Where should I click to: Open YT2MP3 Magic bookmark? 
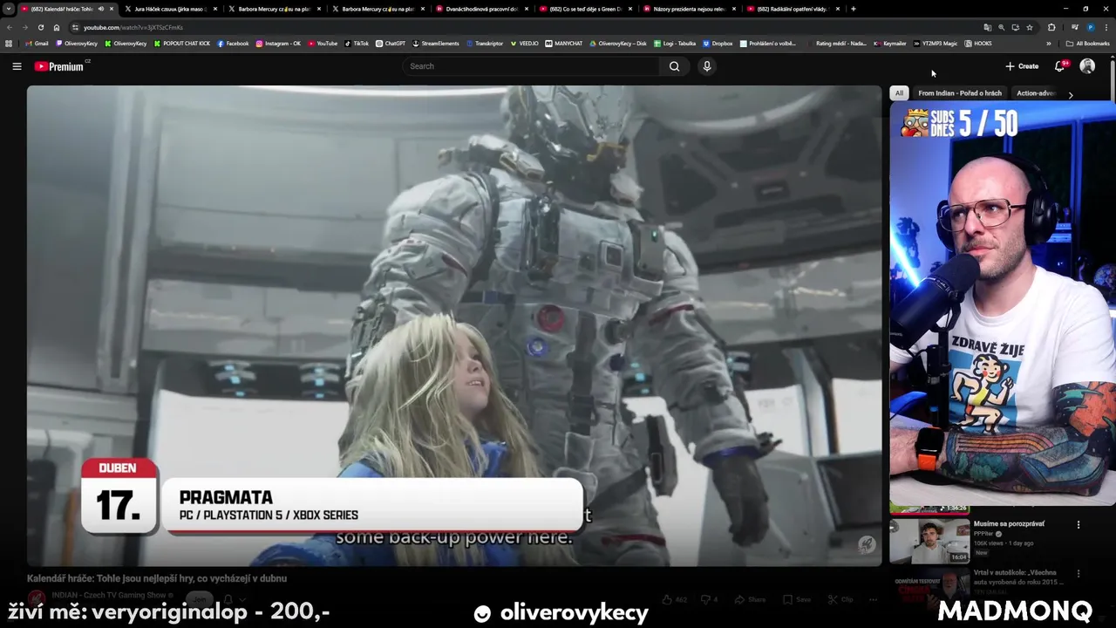[935, 43]
